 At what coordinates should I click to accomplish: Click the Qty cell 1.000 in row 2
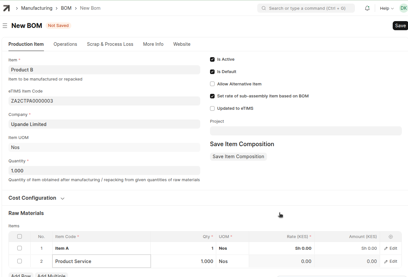pyautogui.click(x=183, y=261)
